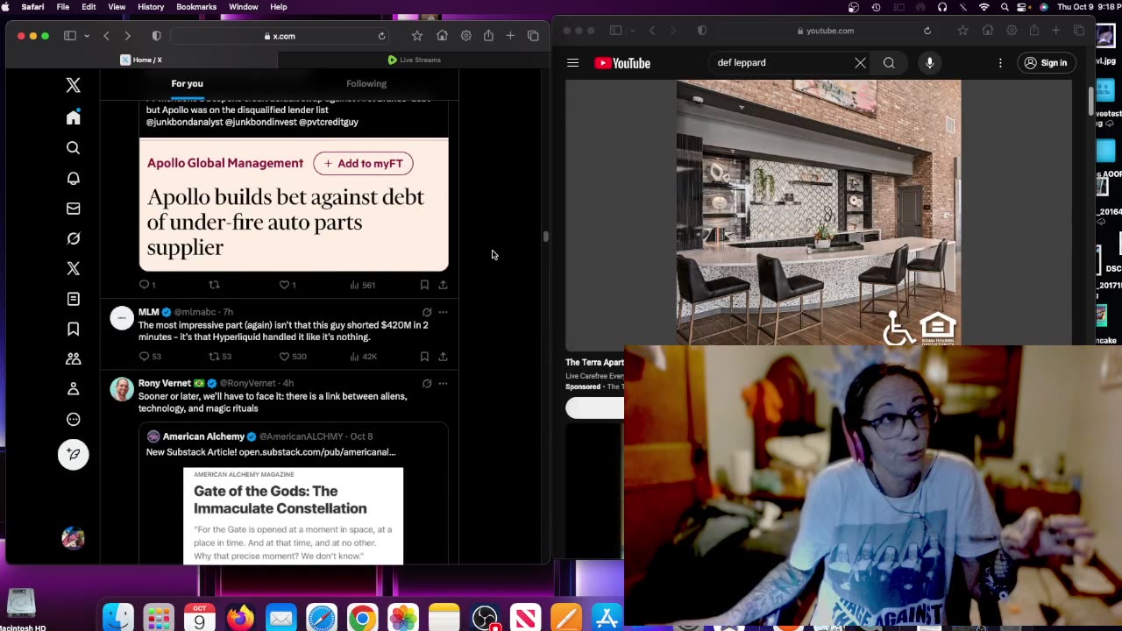Repost the MLM post with 53 reposts
The width and height of the screenshot is (1122, 631).
click(214, 357)
